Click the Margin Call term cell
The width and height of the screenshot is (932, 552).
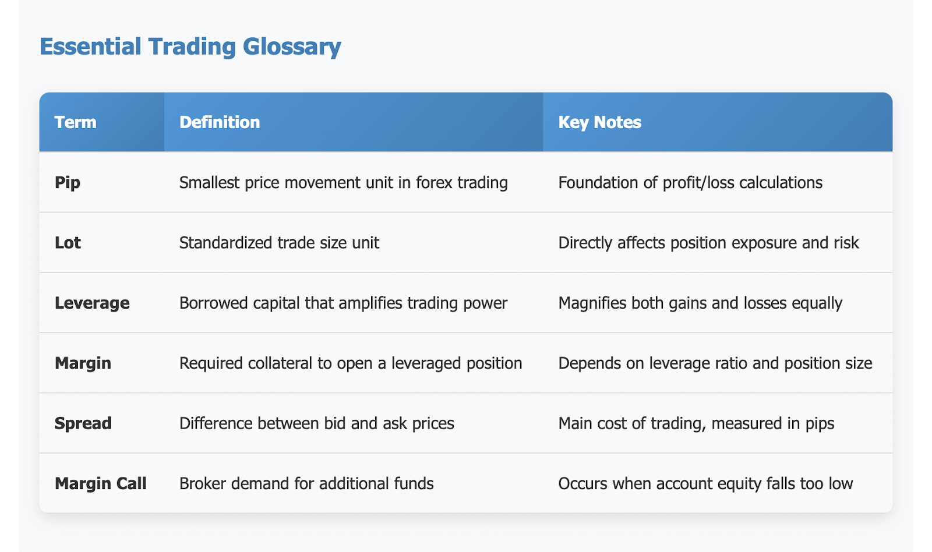coord(102,483)
